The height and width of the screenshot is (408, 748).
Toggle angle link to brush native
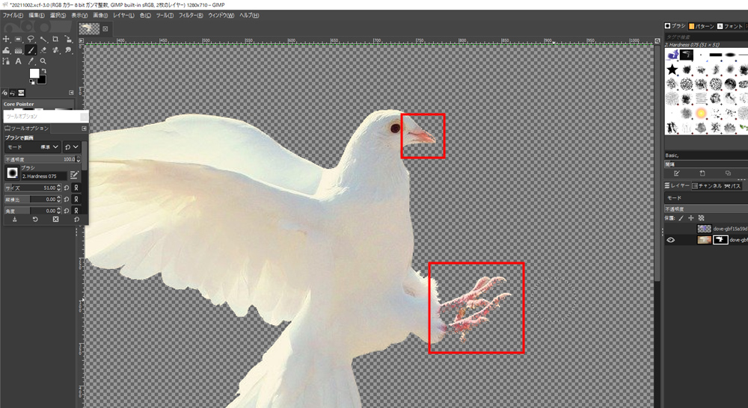click(x=76, y=210)
